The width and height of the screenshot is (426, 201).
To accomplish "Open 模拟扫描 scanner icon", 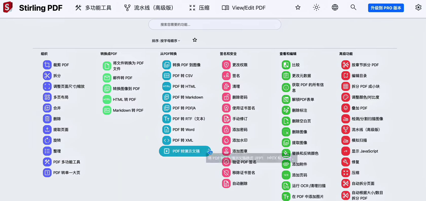I will point(346,140).
